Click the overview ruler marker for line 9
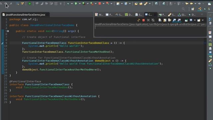213x120 pixels. (205, 43)
